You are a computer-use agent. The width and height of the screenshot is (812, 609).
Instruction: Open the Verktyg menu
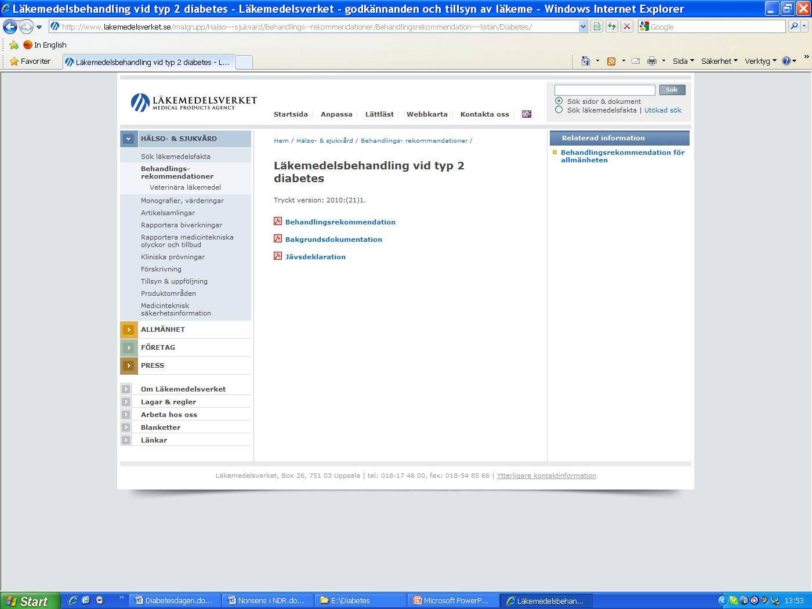coord(760,61)
